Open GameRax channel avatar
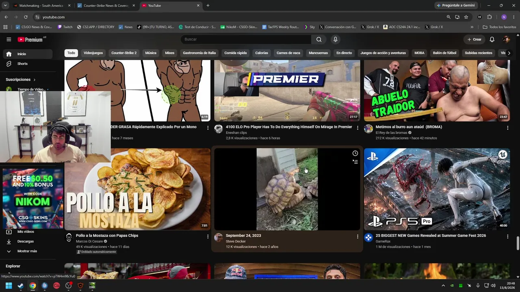This screenshot has width=520, height=292. click(x=368, y=238)
